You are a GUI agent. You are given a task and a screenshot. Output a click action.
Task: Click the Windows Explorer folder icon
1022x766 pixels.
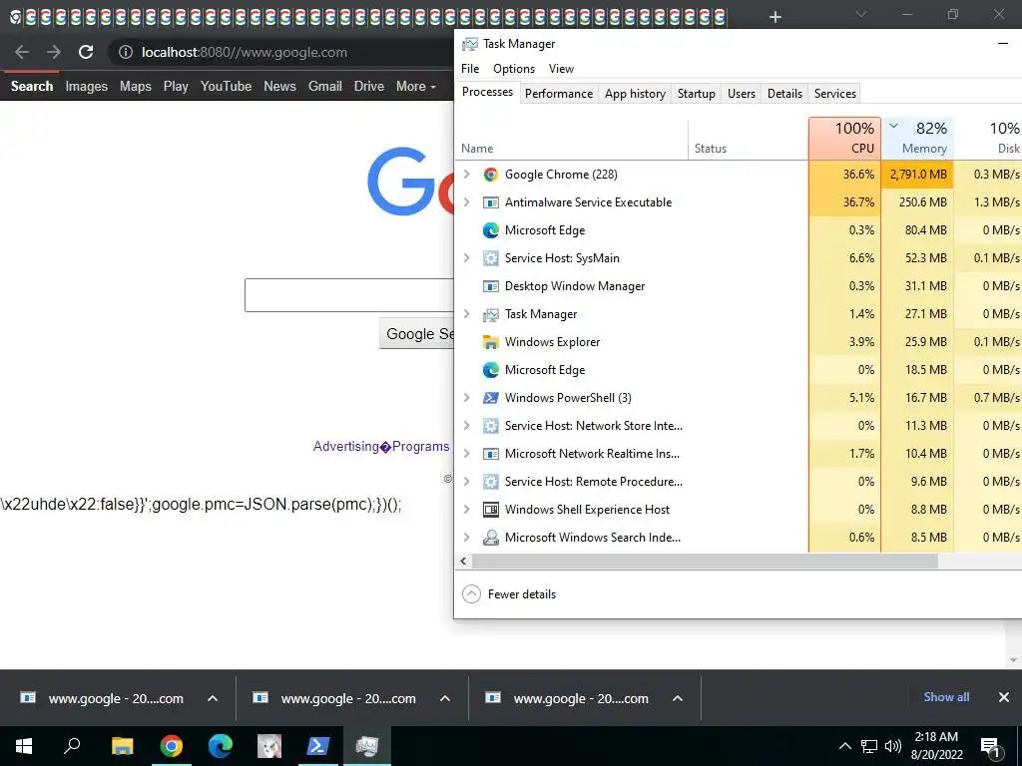point(490,342)
